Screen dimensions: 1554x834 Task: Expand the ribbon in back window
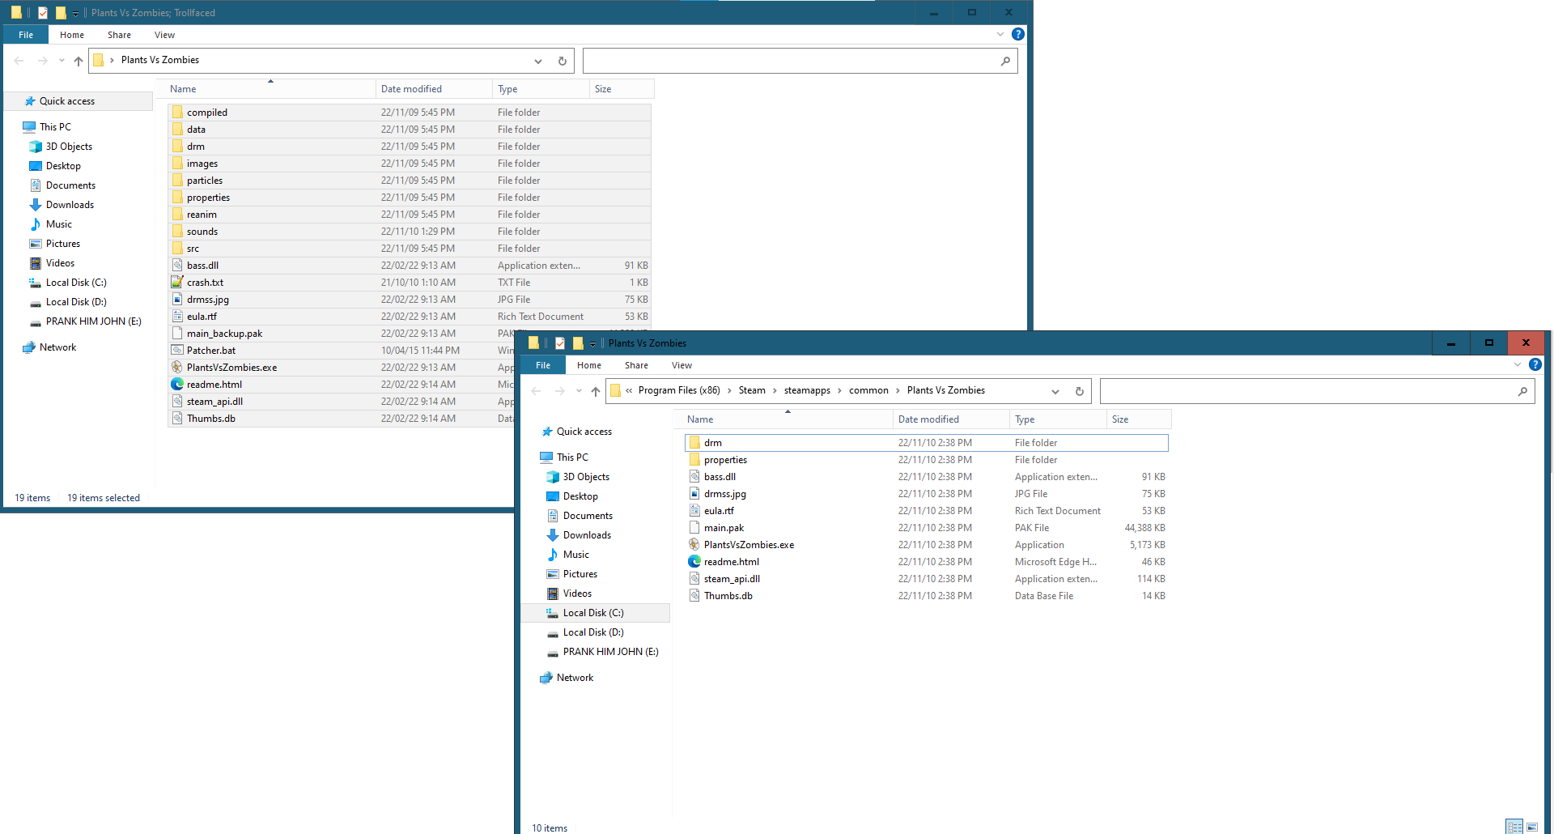1000,34
